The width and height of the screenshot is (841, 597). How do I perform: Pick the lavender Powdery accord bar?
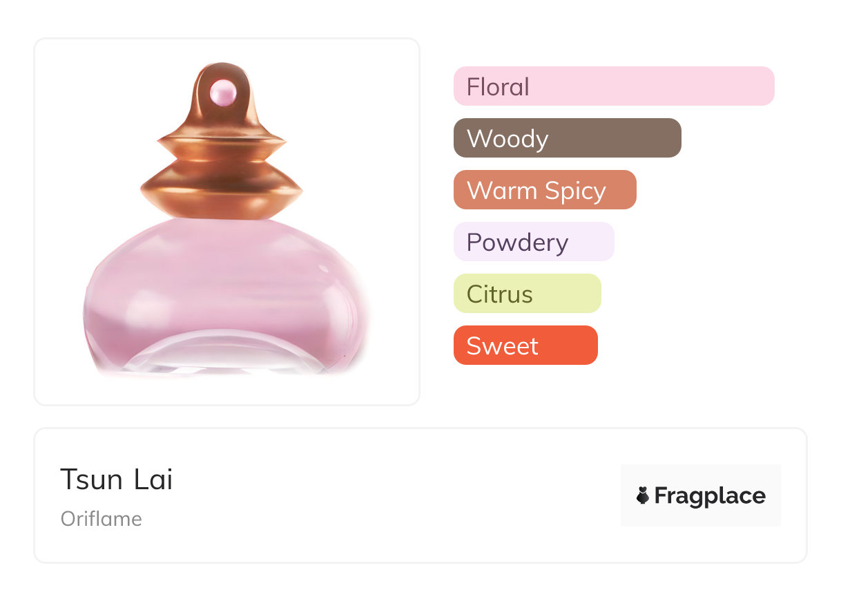[533, 242]
